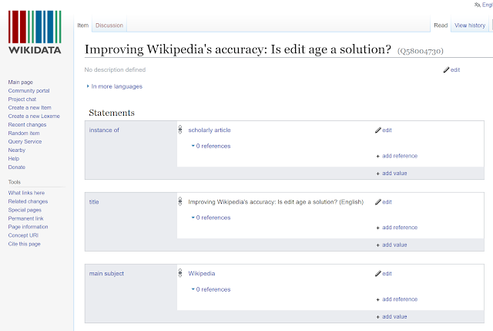Switch to the Item tab
493x331 pixels.
tap(83, 25)
